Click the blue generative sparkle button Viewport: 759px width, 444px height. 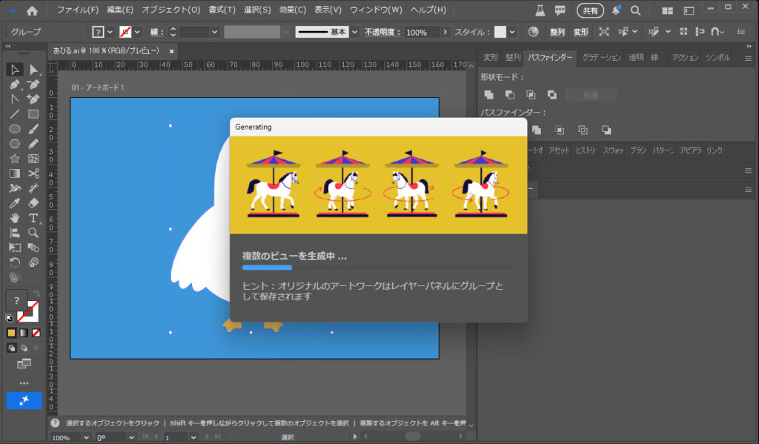(x=24, y=400)
